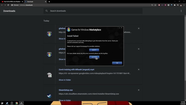Click the chrome://downloads address bar

pos(81,5)
